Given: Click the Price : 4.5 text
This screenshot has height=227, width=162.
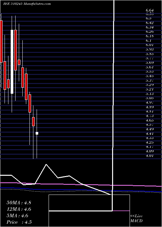Looking at the screenshot, I should pos(19,222).
